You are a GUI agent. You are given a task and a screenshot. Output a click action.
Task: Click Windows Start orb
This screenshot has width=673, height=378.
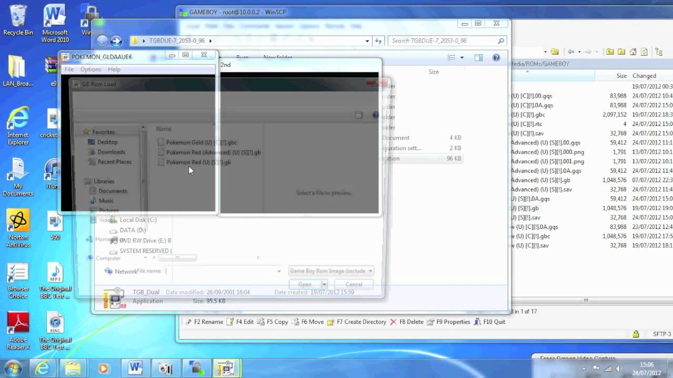click(x=13, y=368)
